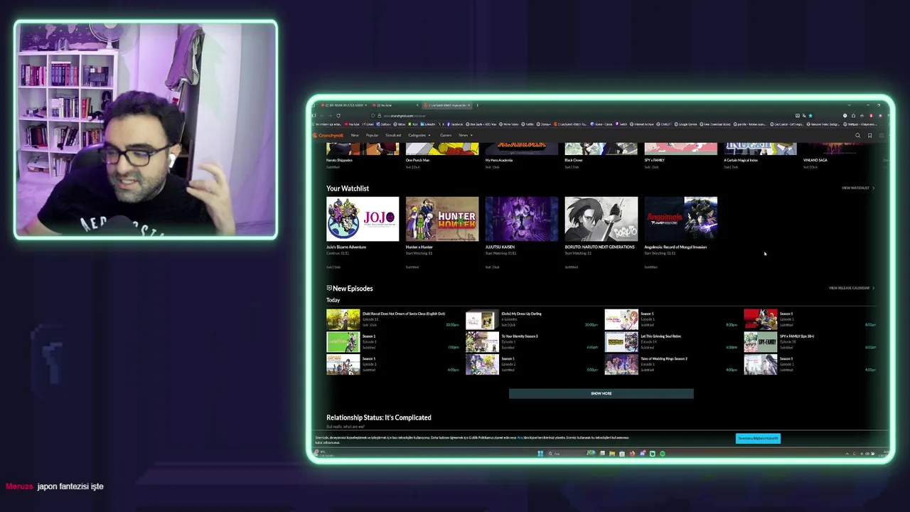Open the News dropdown menu

click(x=465, y=135)
